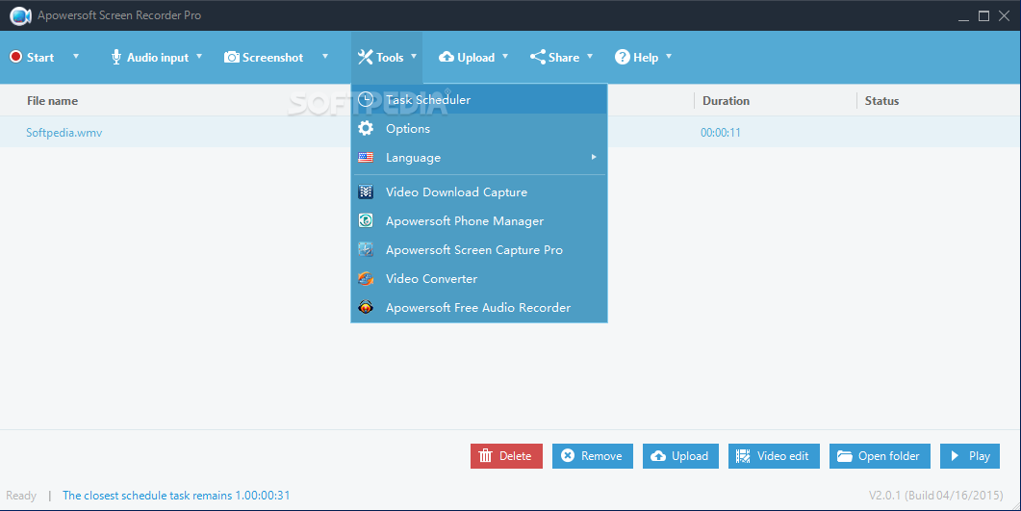Sort by File name column header

click(x=52, y=101)
